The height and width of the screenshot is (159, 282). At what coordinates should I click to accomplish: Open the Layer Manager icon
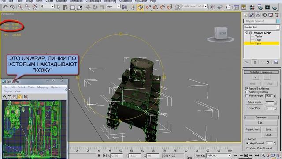228,7
